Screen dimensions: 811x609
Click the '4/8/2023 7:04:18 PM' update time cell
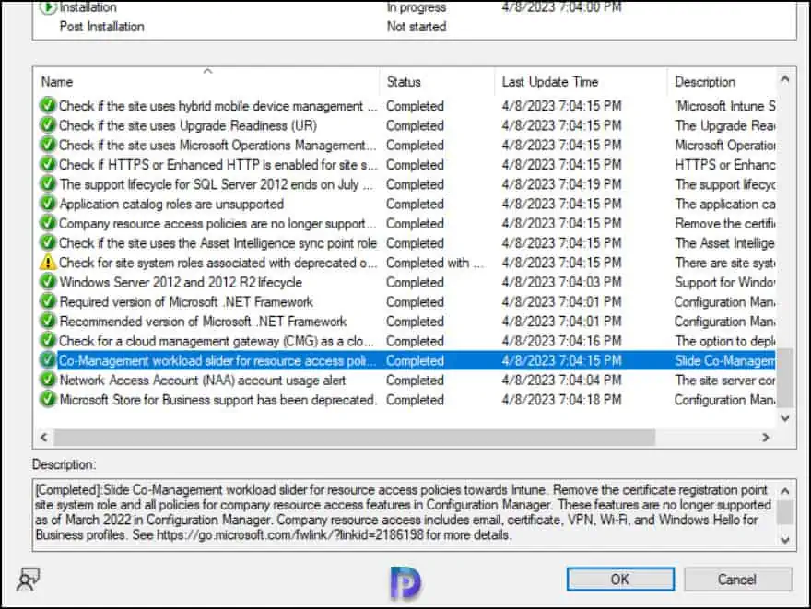[x=561, y=400]
